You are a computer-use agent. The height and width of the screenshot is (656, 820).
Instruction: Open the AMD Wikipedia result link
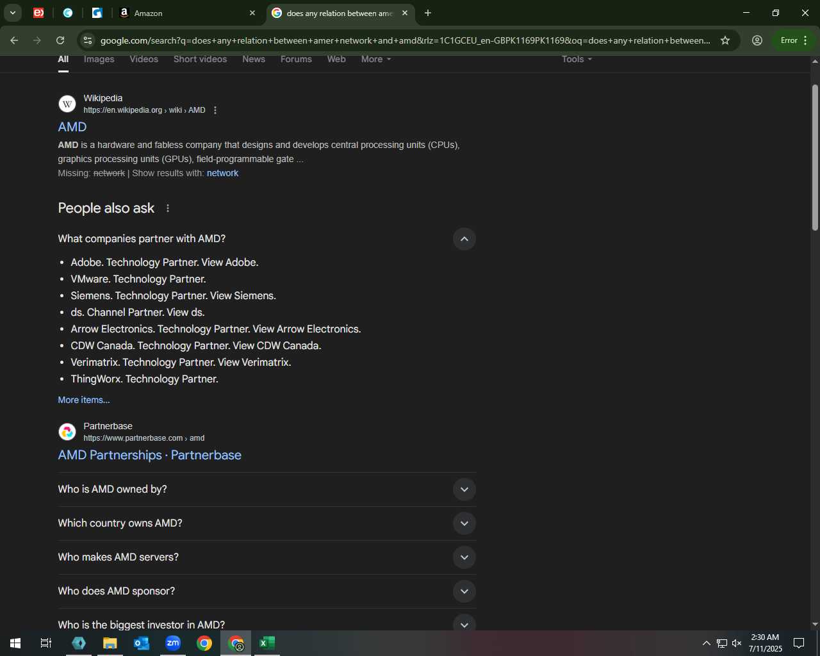[x=72, y=127]
